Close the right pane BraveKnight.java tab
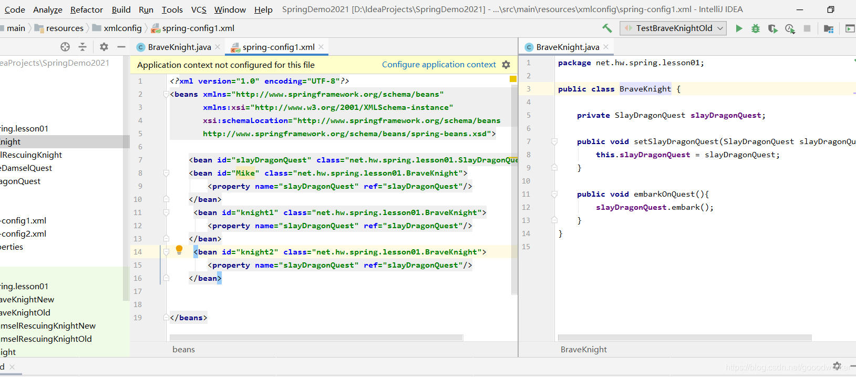This screenshot has height=377, width=856. 606,47
